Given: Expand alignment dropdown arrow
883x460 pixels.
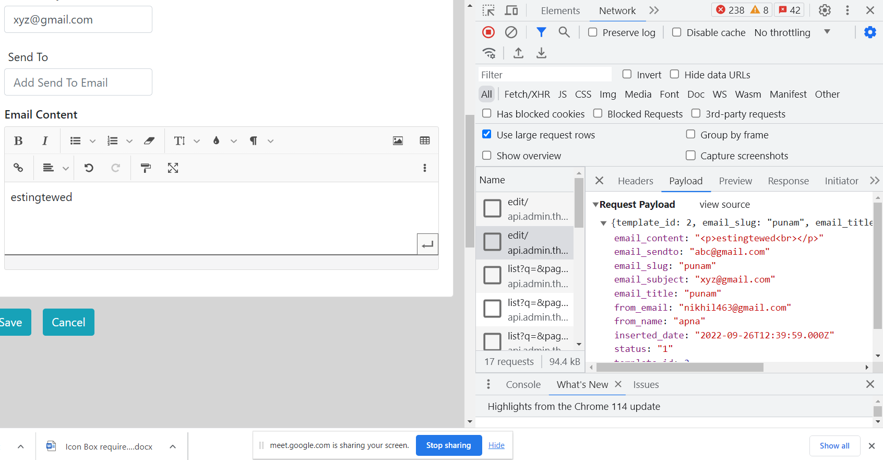Looking at the screenshot, I should [x=65, y=168].
